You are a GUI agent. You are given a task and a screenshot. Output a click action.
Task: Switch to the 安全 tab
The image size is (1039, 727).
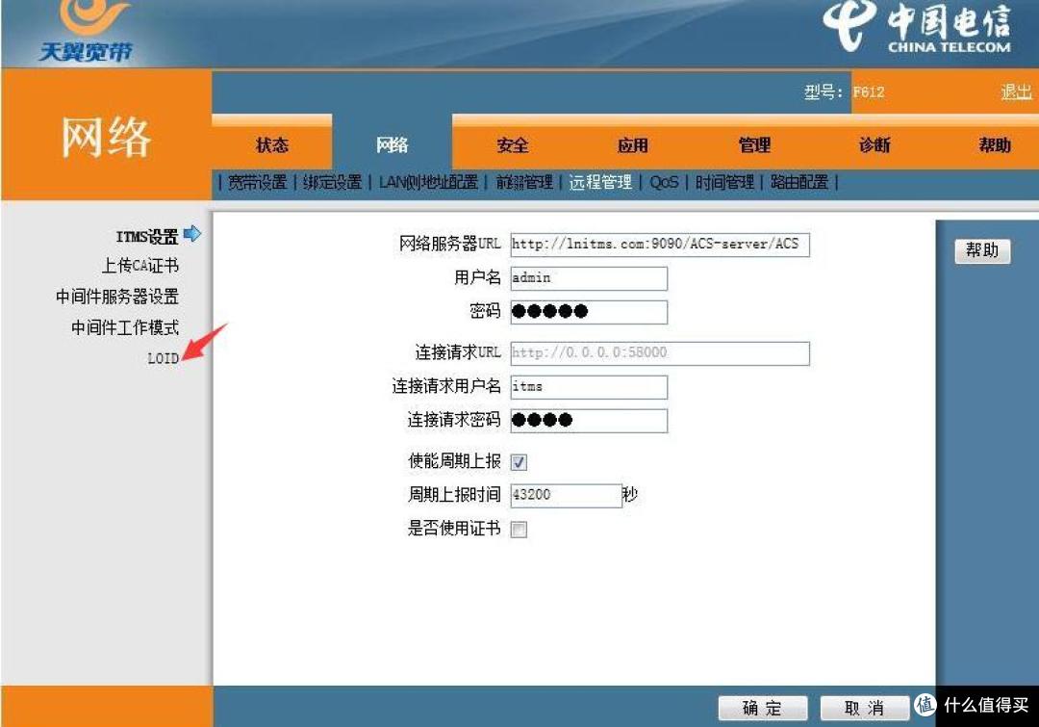[x=513, y=145]
